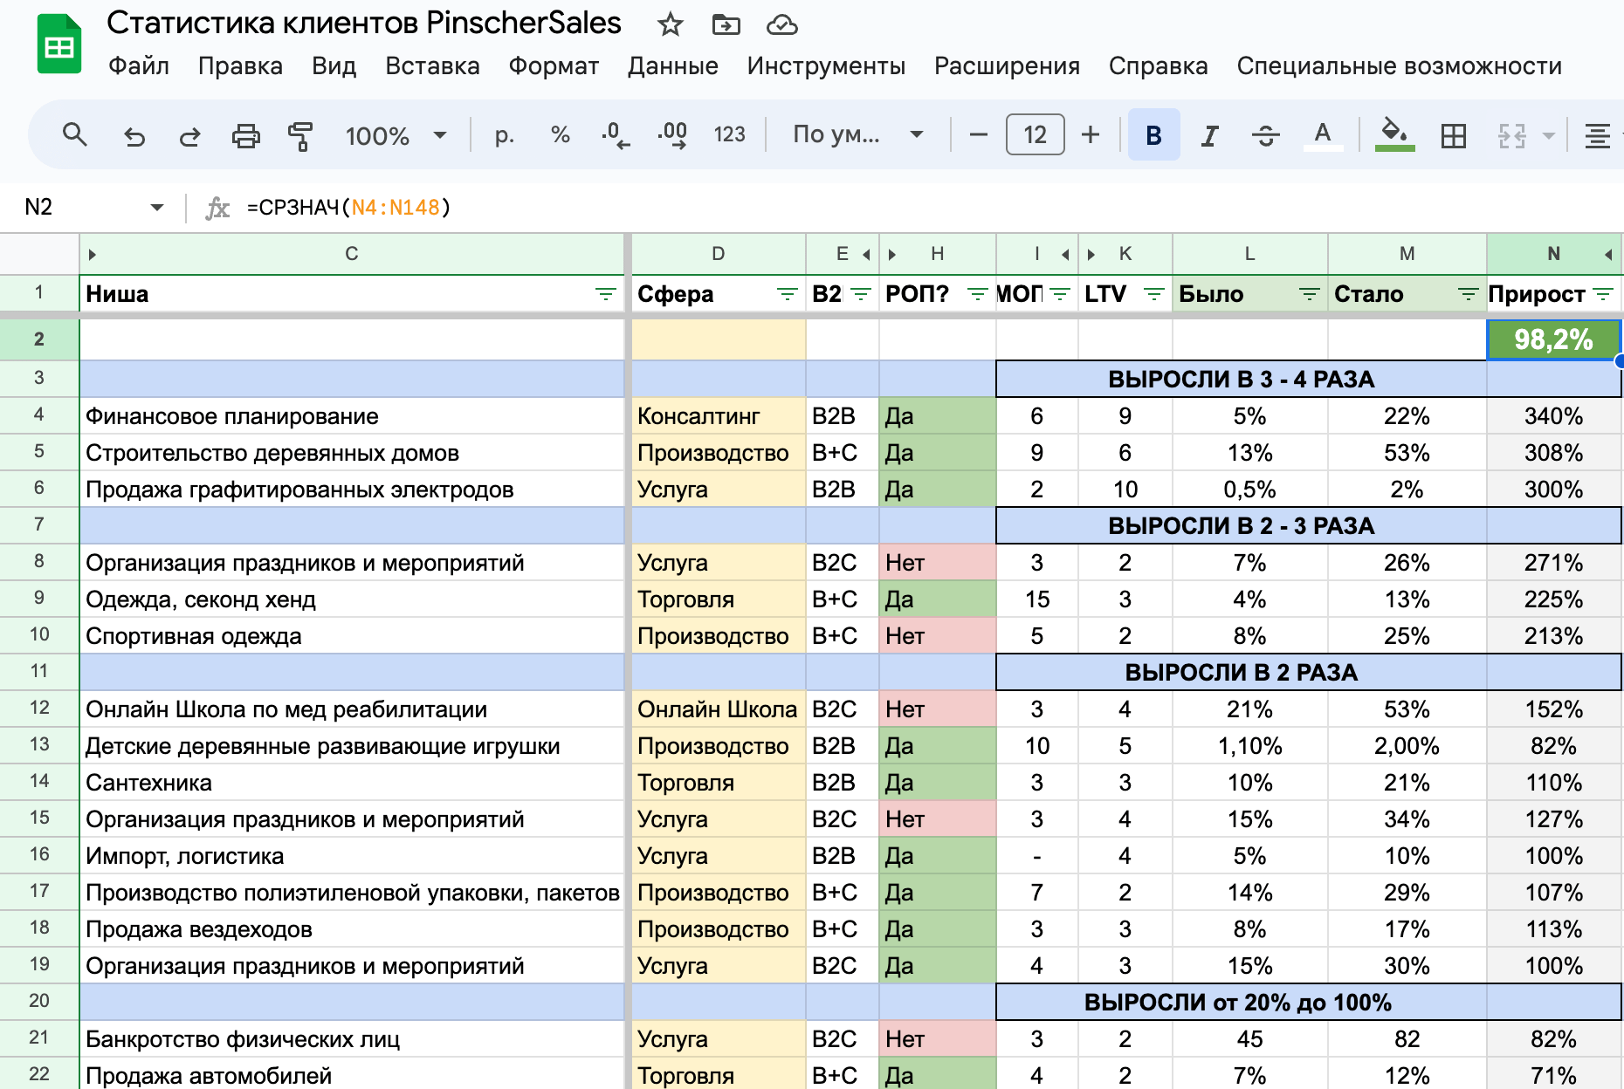1624x1089 pixels.
Task: Open filter for Сфера column
Action: pos(787,294)
